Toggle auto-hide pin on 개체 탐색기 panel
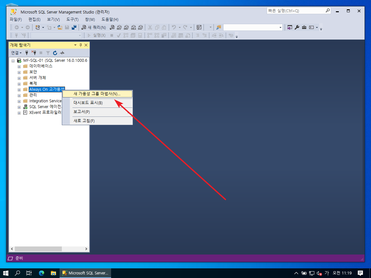The height and width of the screenshot is (278, 371). 81,45
